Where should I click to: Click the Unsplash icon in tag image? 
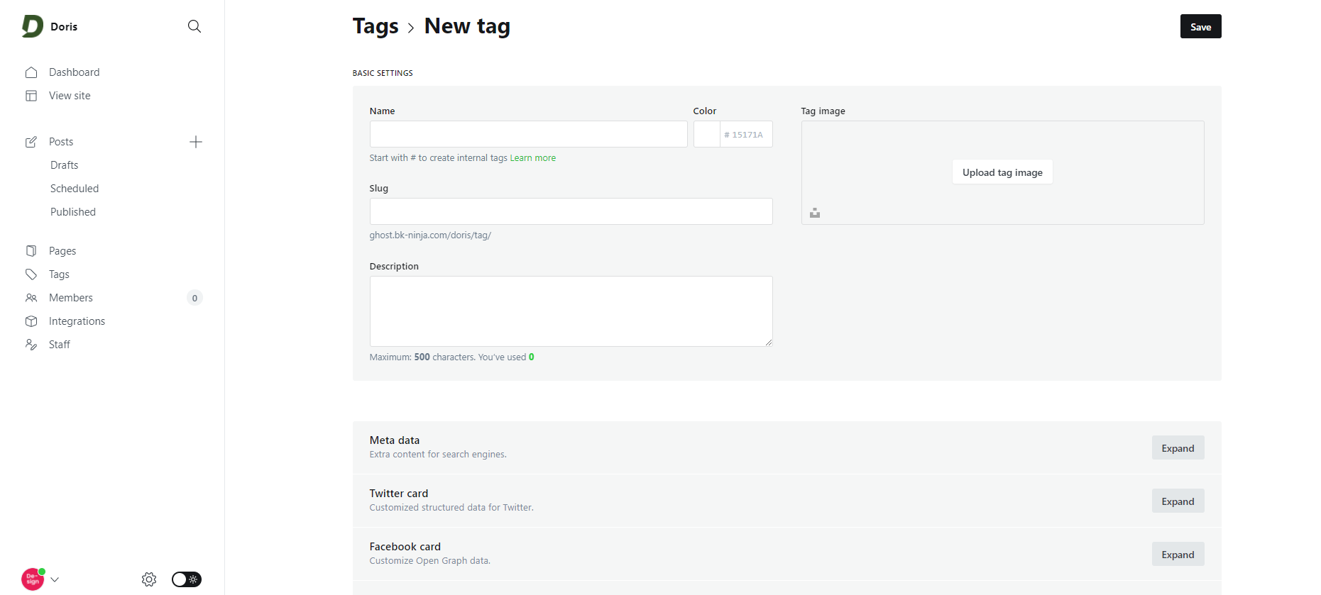(x=815, y=213)
